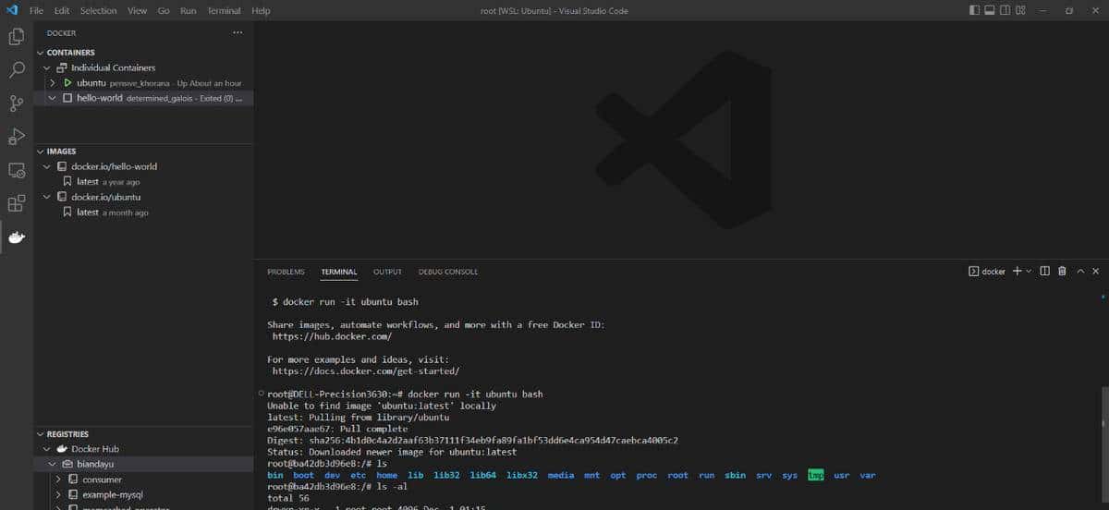Create a new terminal with plus icon
This screenshot has width=1109, height=510.
click(1017, 271)
